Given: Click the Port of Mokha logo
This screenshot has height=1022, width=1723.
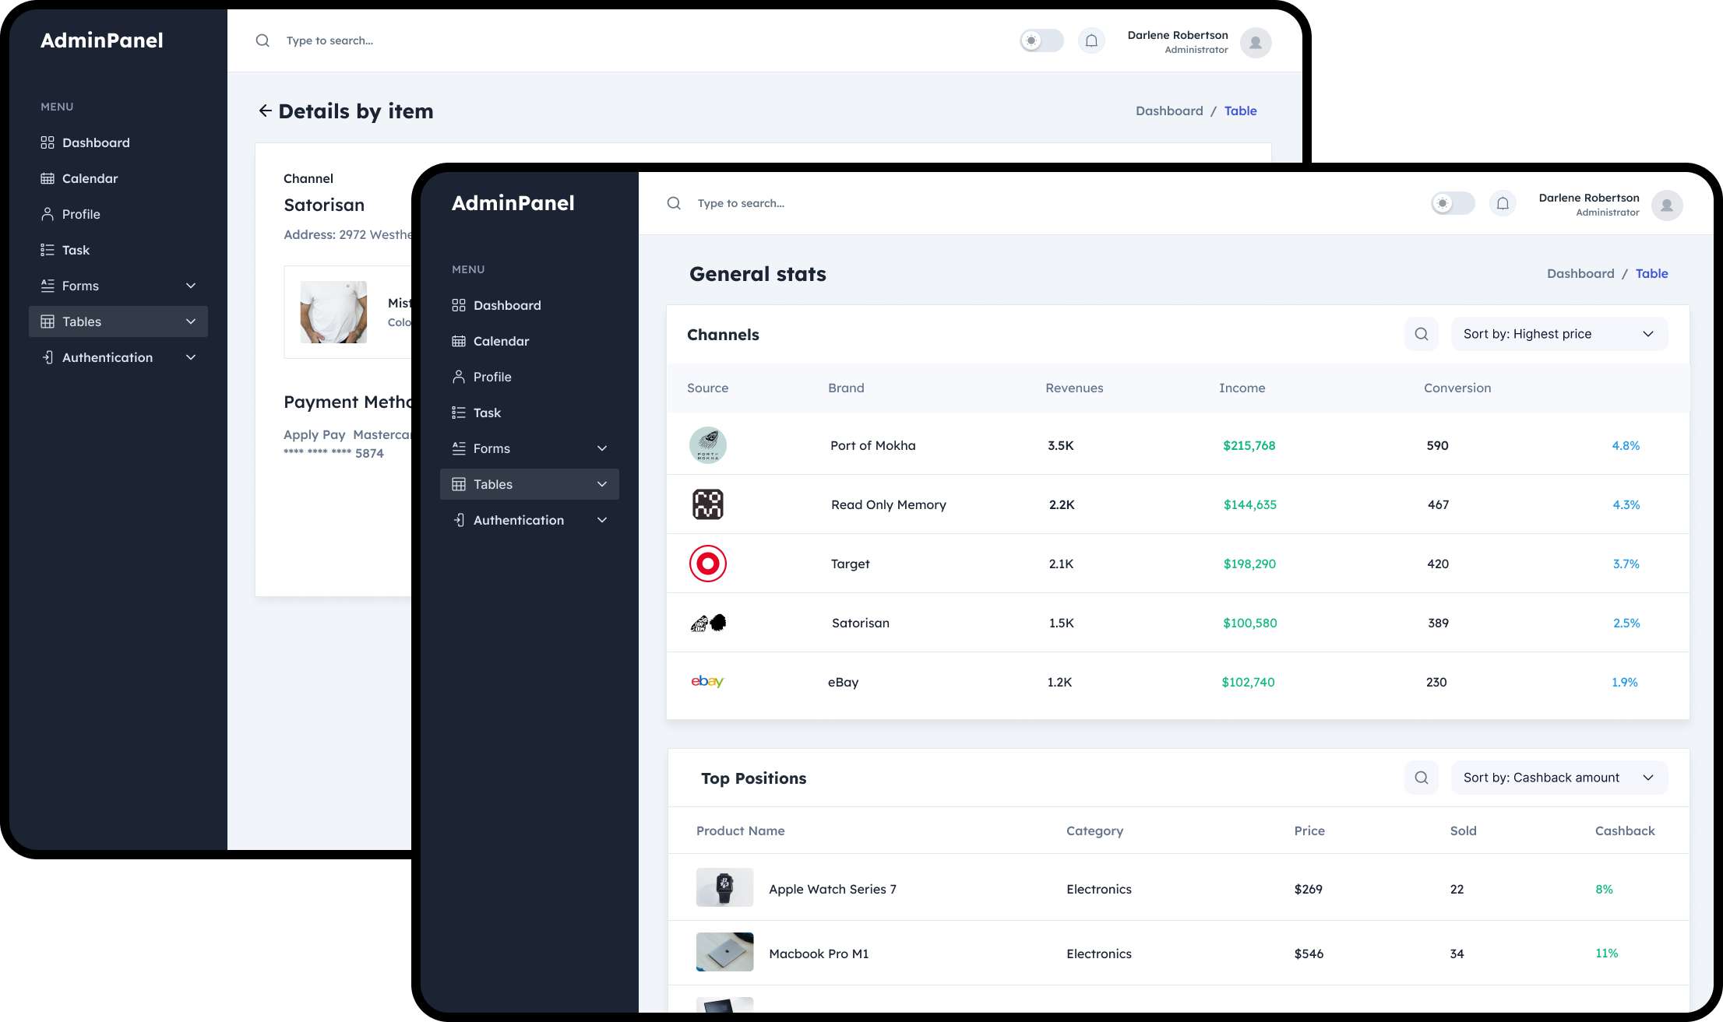Looking at the screenshot, I should click(707, 445).
